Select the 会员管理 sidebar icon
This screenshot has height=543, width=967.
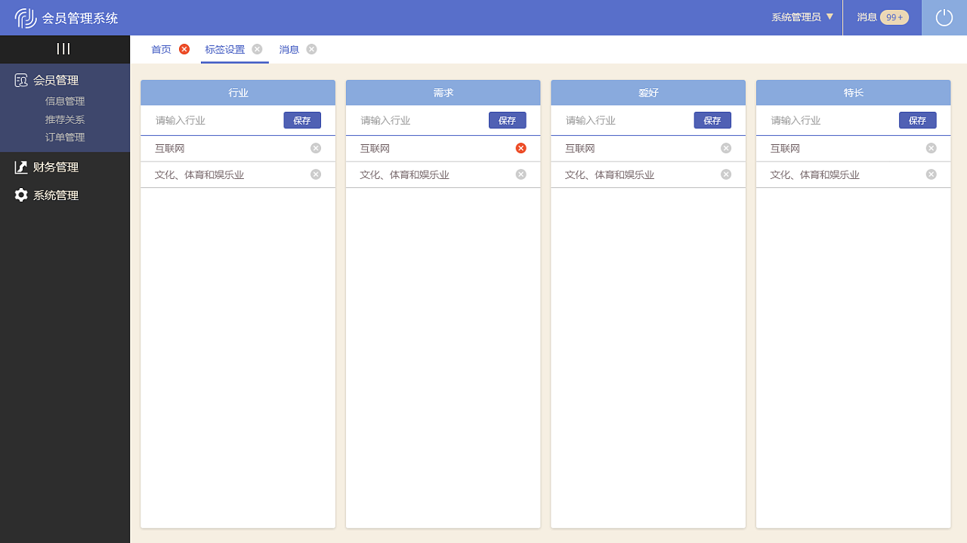point(20,79)
